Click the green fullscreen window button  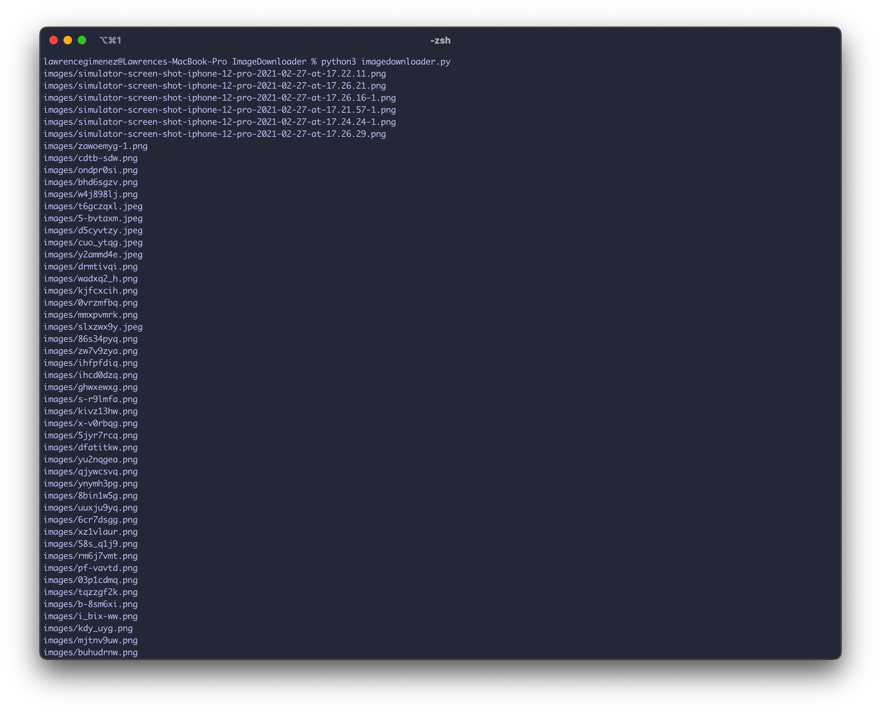click(82, 40)
